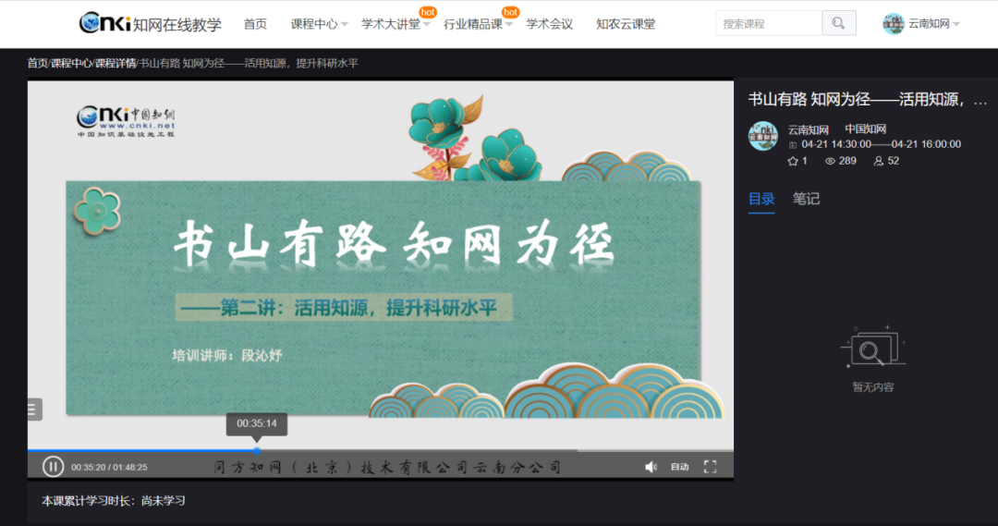
Task: Open the 知农云课堂 nav item
Action: click(626, 24)
